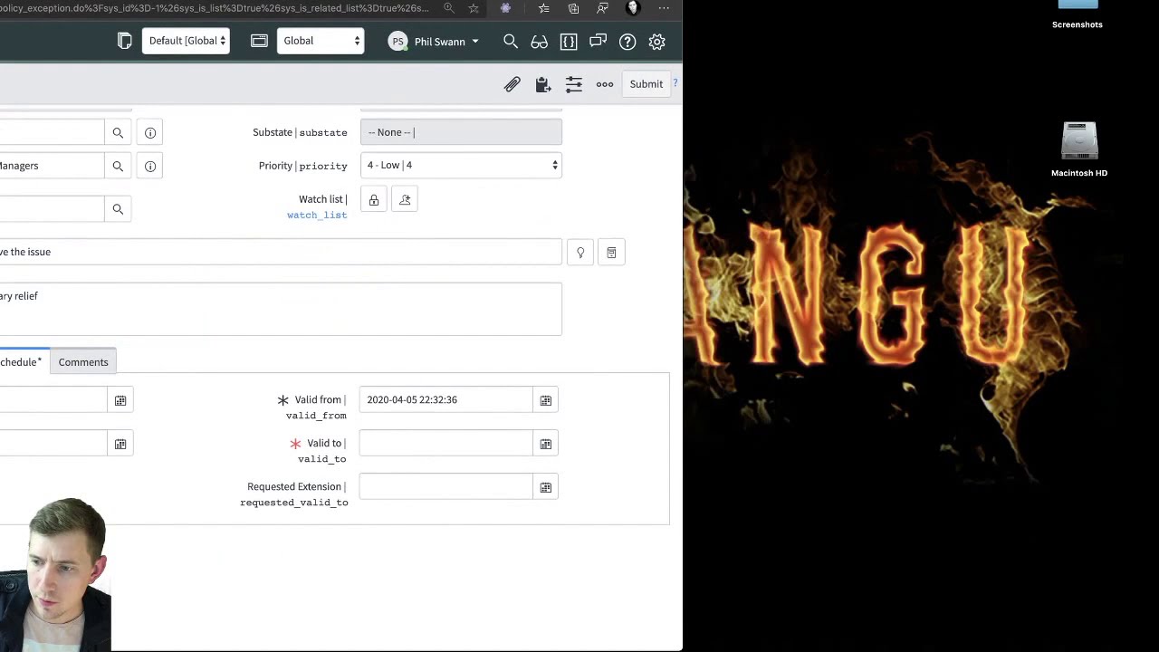Personalize the form with the sliders icon
The height and width of the screenshot is (652, 1159).
(x=573, y=83)
